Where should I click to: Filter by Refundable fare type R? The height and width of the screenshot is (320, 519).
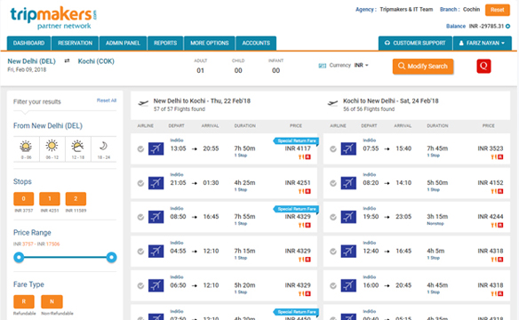pos(24,301)
